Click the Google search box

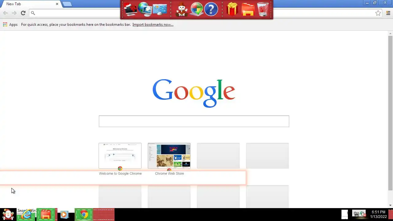(x=194, y=121)
